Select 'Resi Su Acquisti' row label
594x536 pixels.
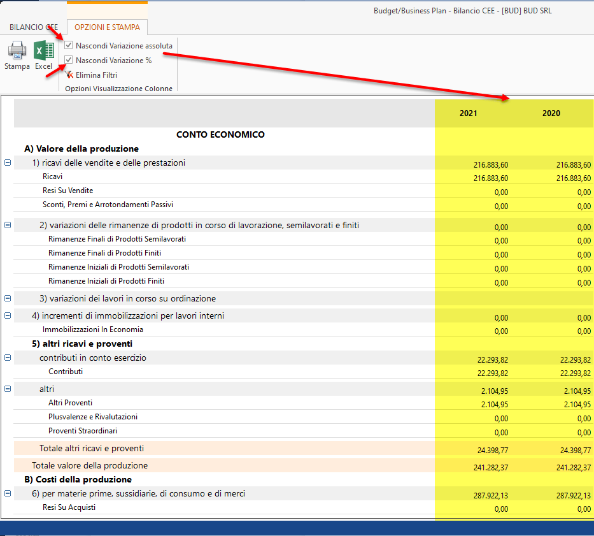(69, 507)
